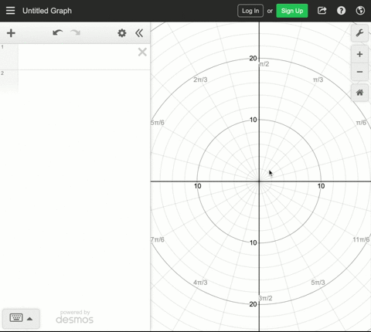Open graph settings wrench
This screenshot has height=332, width=371.
359,33
